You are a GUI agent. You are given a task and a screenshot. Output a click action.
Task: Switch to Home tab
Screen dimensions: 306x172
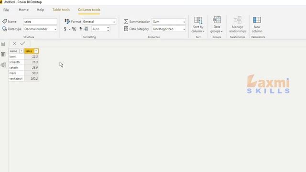(x=23, y=10)
